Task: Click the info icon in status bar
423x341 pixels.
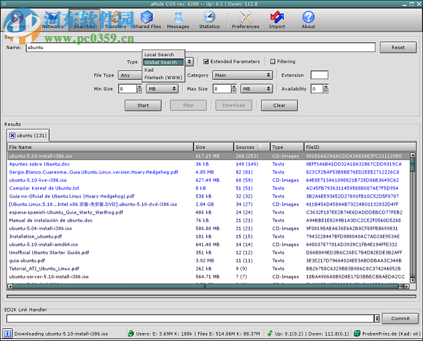Action: coord(7,334)
